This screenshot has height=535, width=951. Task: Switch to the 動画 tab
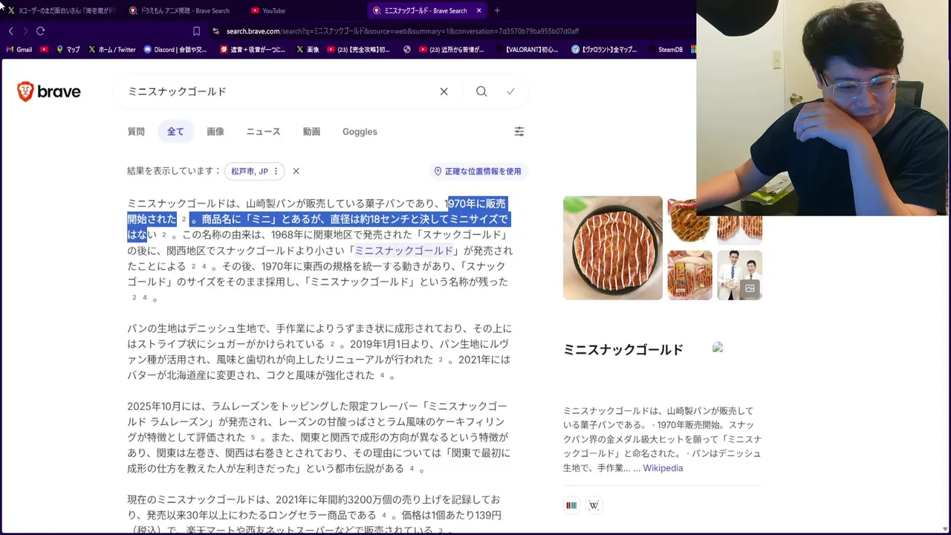tap(311, 132)
